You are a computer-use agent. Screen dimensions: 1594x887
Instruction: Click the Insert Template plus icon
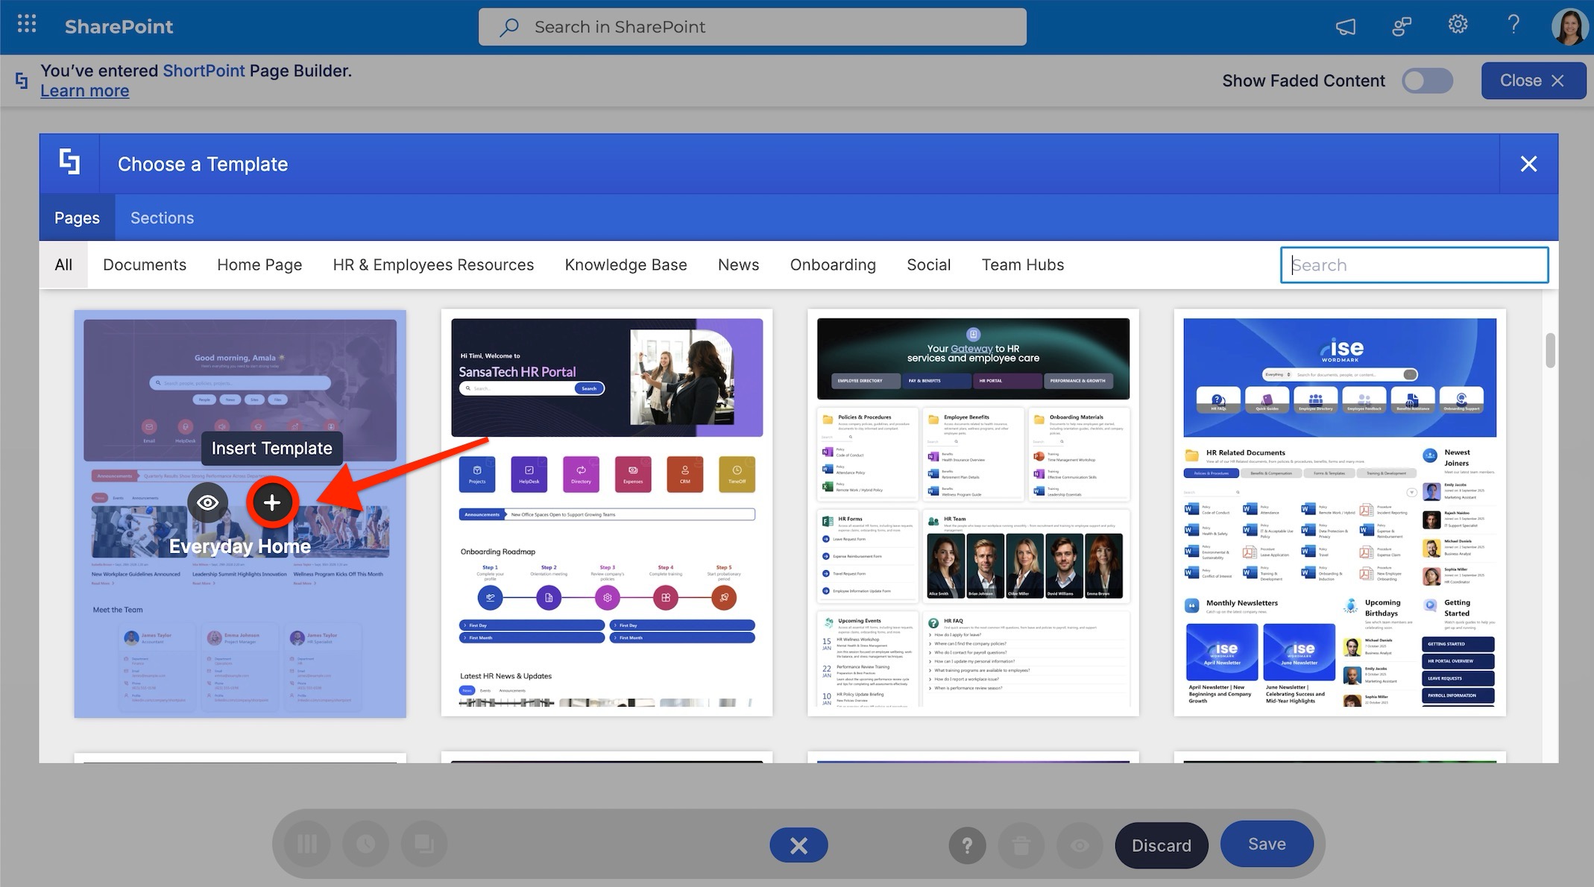tap(272, 502)
